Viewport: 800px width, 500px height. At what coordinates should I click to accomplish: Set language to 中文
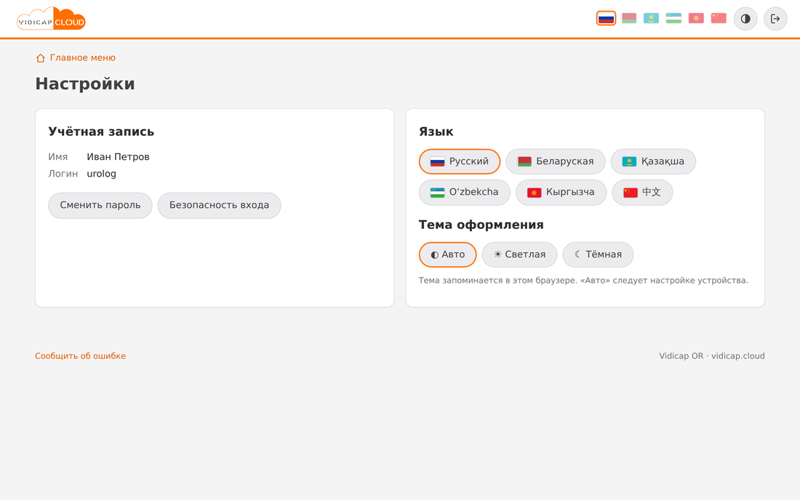point(642,192)
